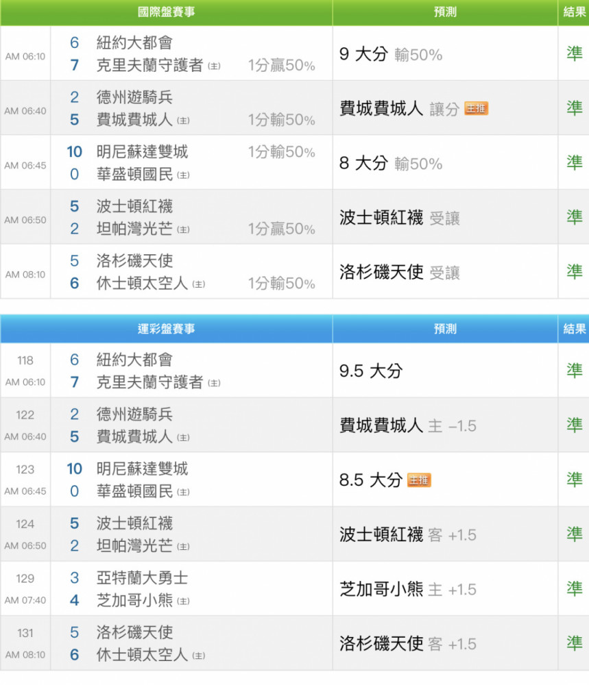Select the 費城費城人 主 -1.5 prediction
Viewport: 589px width, 685px height.
(x=408, y=425)
